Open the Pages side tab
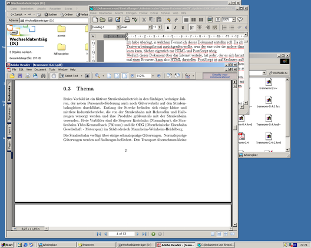This screenshot has width=311, height=248. (9, 145)
